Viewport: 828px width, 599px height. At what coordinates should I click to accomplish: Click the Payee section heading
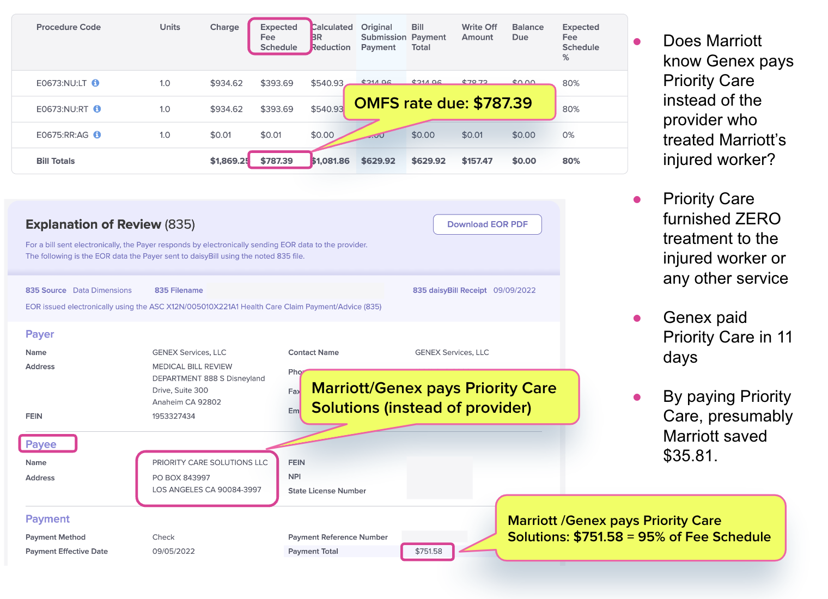coord(41,444)
